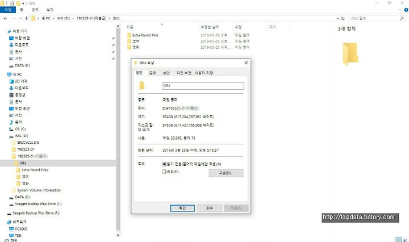This screenshot has width=409, height=242.
Task: Open Quick access (바로 가기) star item
Action: point(17,31)
